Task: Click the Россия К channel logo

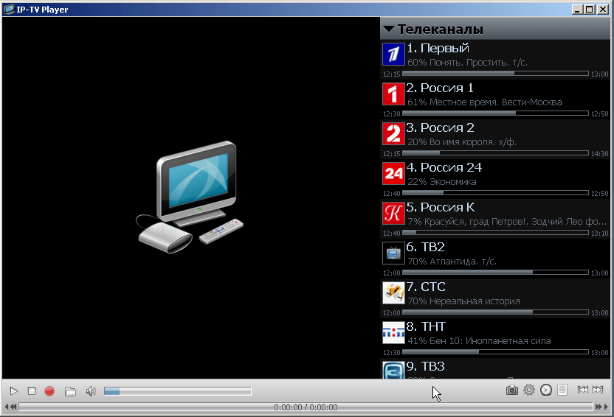Action: pos(393,214)
